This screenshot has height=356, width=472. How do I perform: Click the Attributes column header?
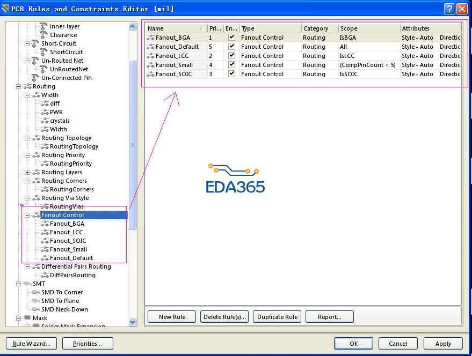431,28
